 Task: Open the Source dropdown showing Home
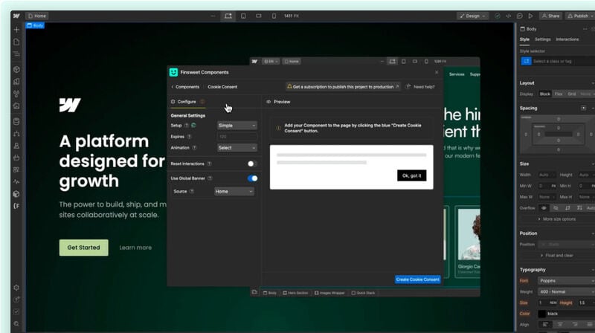coord(234,192)
